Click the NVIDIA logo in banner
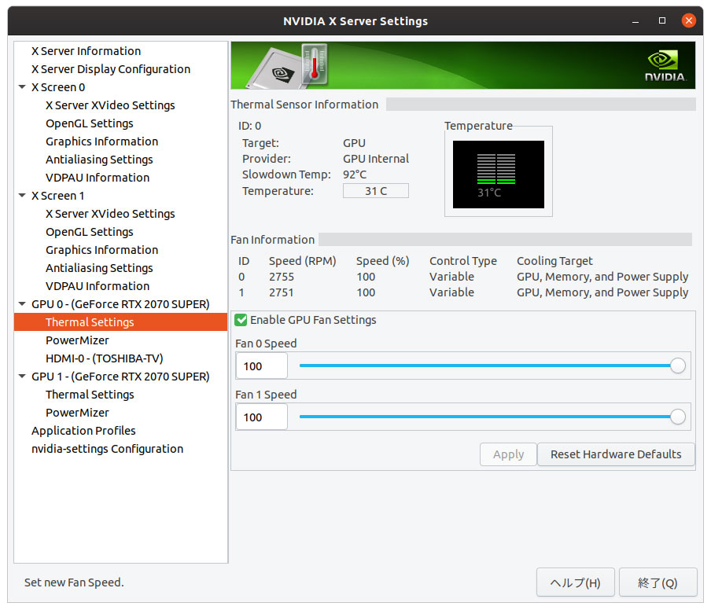Image resolution: width=711 pixels, height=610 pixels. (665, 66)
